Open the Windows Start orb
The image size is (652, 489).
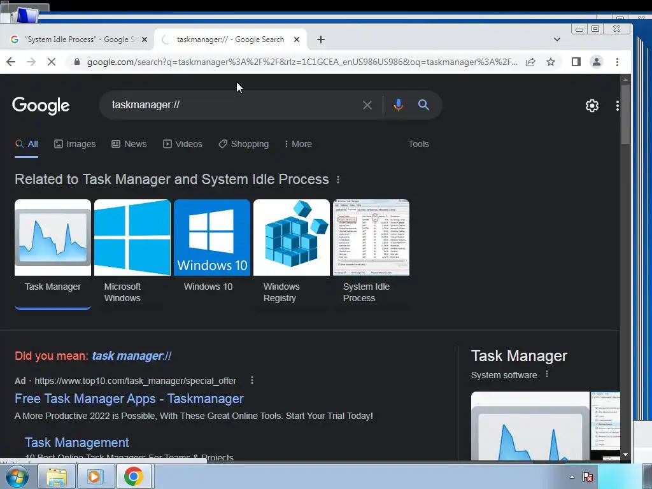point(17,476)
